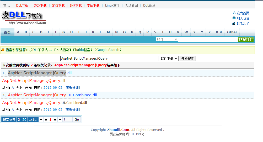The image size is (263, 142).
Task: Click the 加入收藏 link
Action: (243, 18)
